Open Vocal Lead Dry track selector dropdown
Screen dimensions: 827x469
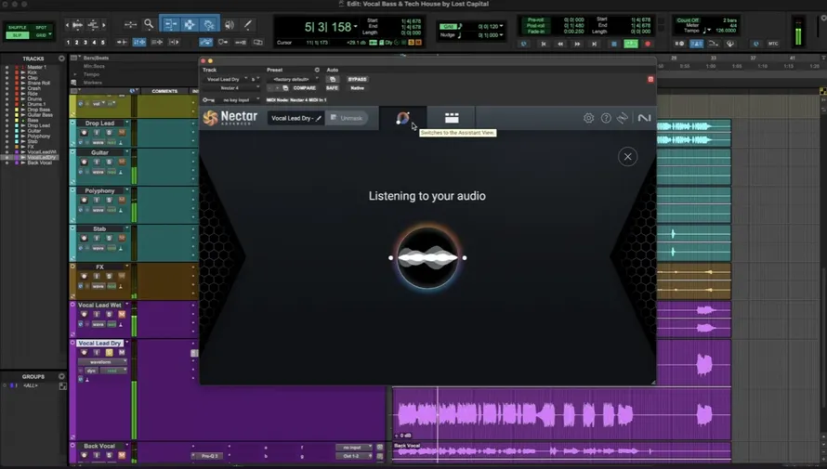(226, 79)
